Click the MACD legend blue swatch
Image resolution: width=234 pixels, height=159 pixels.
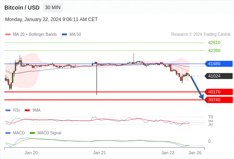(8, 133)
